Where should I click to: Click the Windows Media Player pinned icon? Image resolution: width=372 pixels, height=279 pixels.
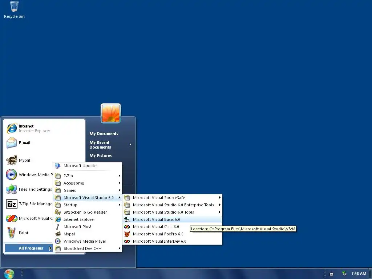point(12,175)
